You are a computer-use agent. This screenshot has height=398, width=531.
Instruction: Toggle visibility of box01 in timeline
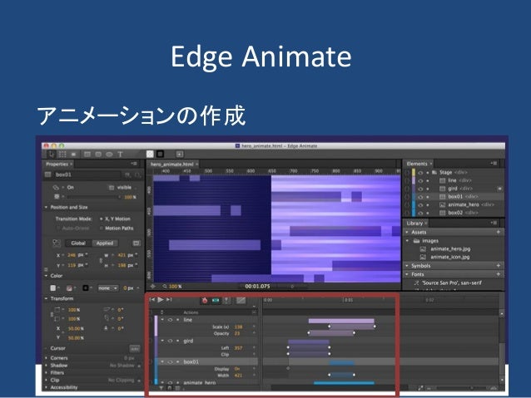[170, 361]
